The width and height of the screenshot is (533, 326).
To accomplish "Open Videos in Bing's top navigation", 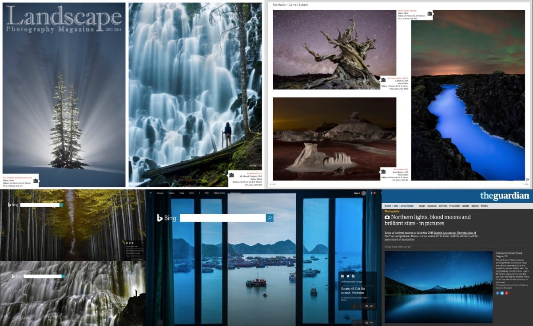I will coord(171,193).
